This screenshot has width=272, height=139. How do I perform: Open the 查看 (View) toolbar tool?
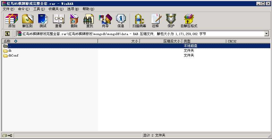click(58, 21)
